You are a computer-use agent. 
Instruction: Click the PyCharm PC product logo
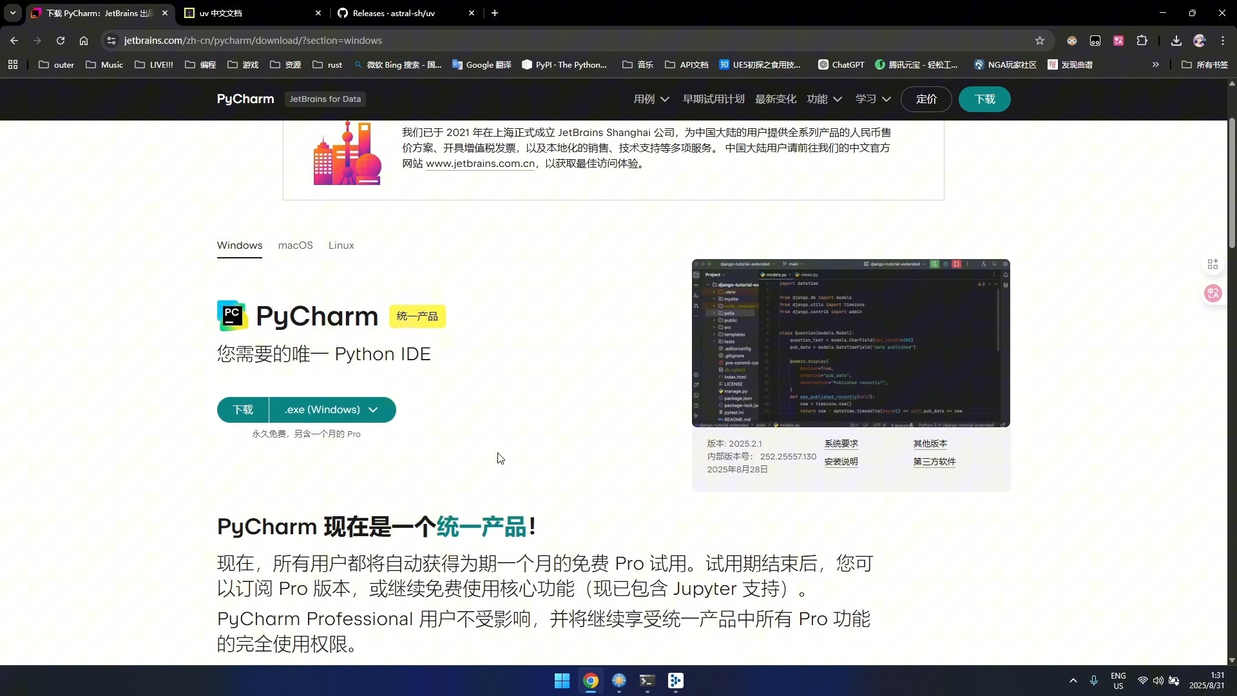point(232,316)
